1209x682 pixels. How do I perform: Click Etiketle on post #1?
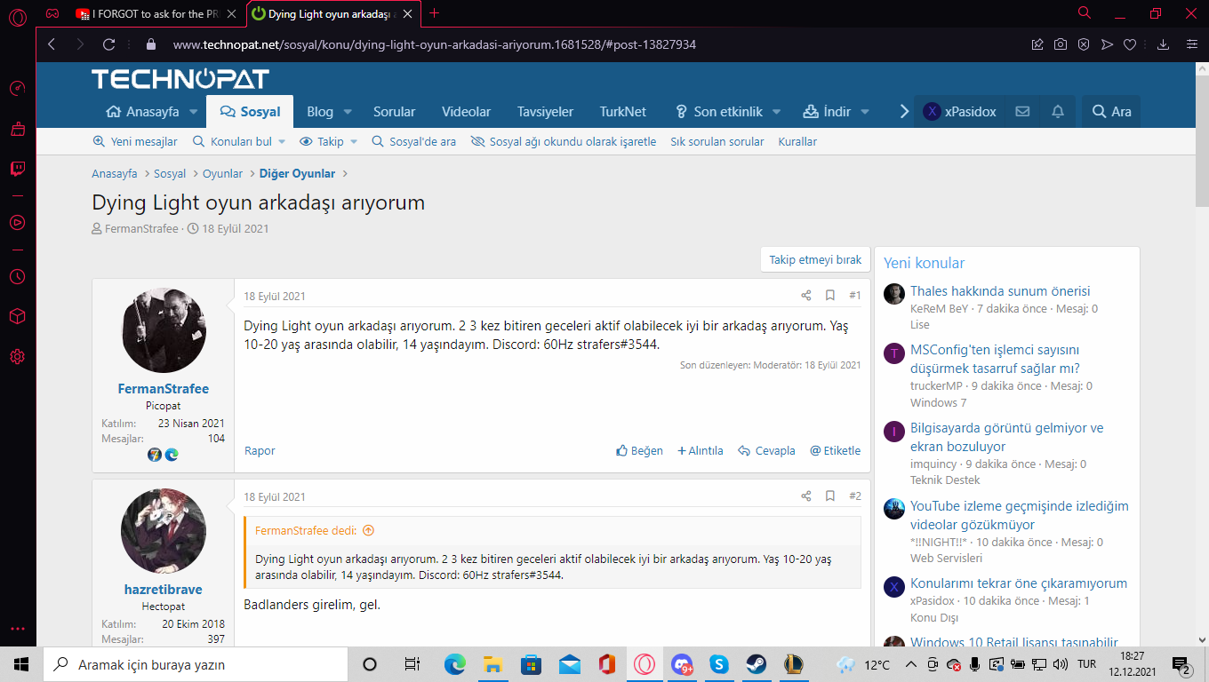click(835, 451)
